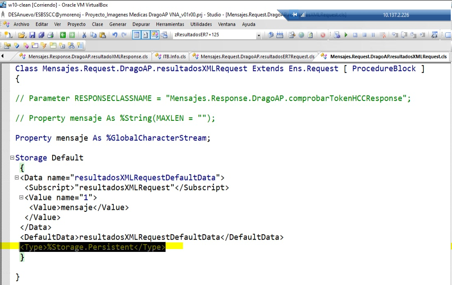Toggle the second highlighted view panel button
The image size is (452, 285).
click(x=145, y=35)
